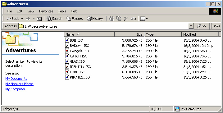Viewport: 223px width, 113px height.
Task: Click the Delete toolbar icon
Action: pos(126,19)
